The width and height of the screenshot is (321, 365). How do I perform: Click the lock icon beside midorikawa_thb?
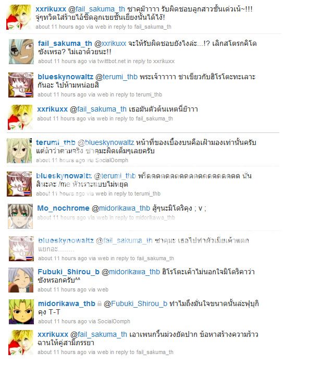(x=100, y=303)
